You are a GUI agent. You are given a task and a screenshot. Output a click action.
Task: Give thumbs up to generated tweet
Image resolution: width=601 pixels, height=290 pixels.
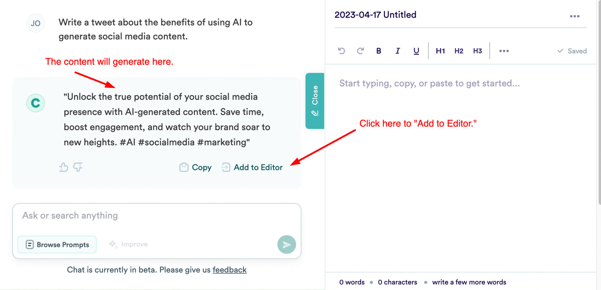pyautogui.click(x=64, y=167)
